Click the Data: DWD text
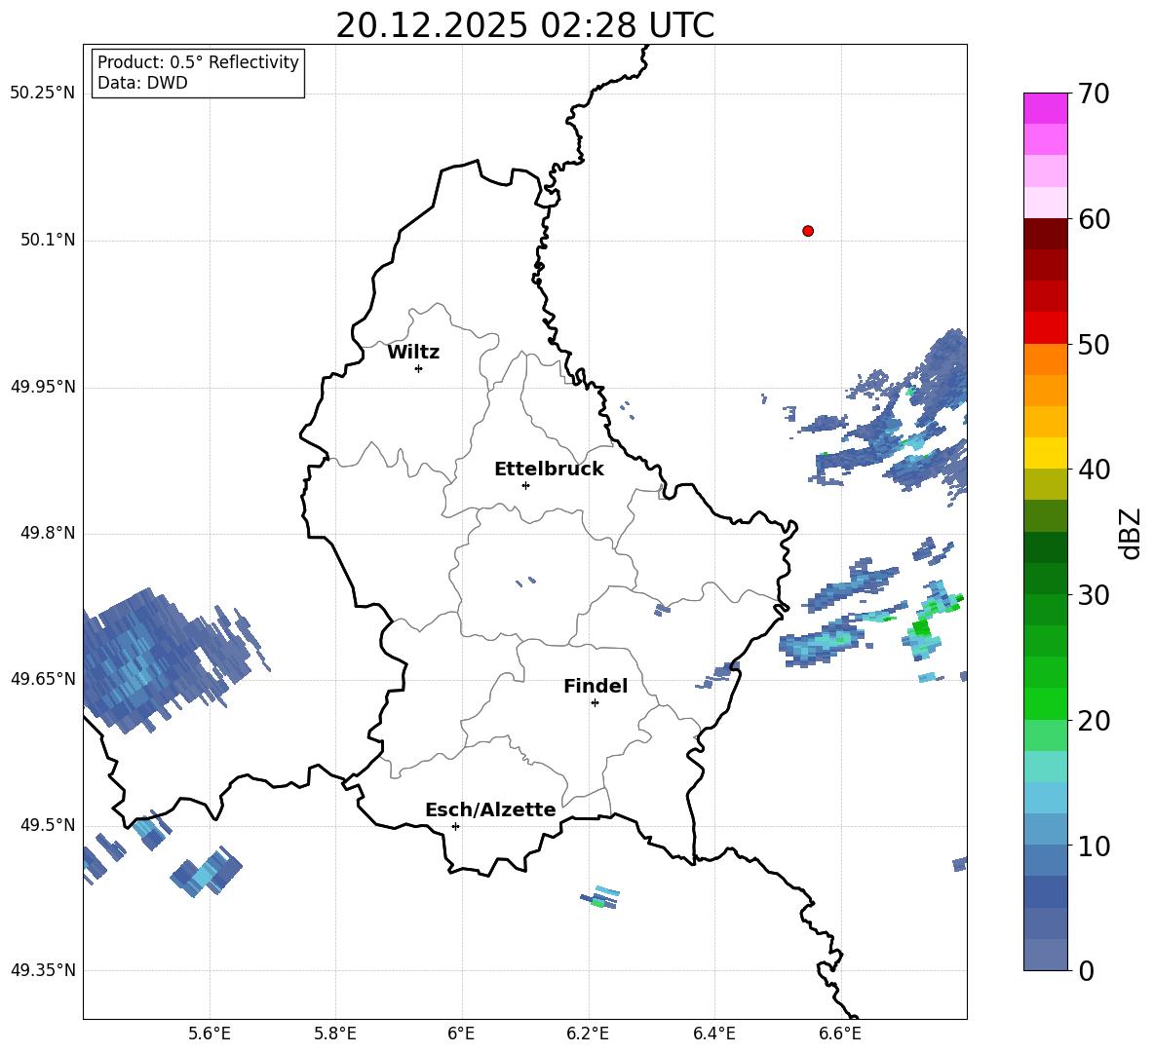The height and width of the screenshot is (1053, 1154). [x=142, y=83]
